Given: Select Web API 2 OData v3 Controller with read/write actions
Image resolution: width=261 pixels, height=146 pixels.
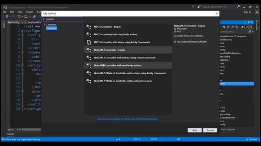Looking at the screenshot, I should 128,81.
